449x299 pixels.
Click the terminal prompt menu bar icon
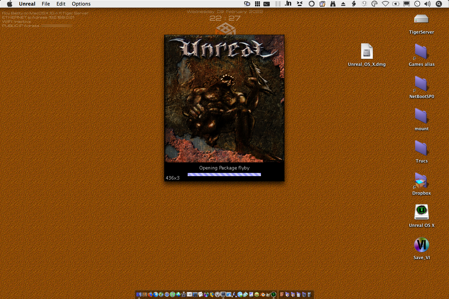267,4
